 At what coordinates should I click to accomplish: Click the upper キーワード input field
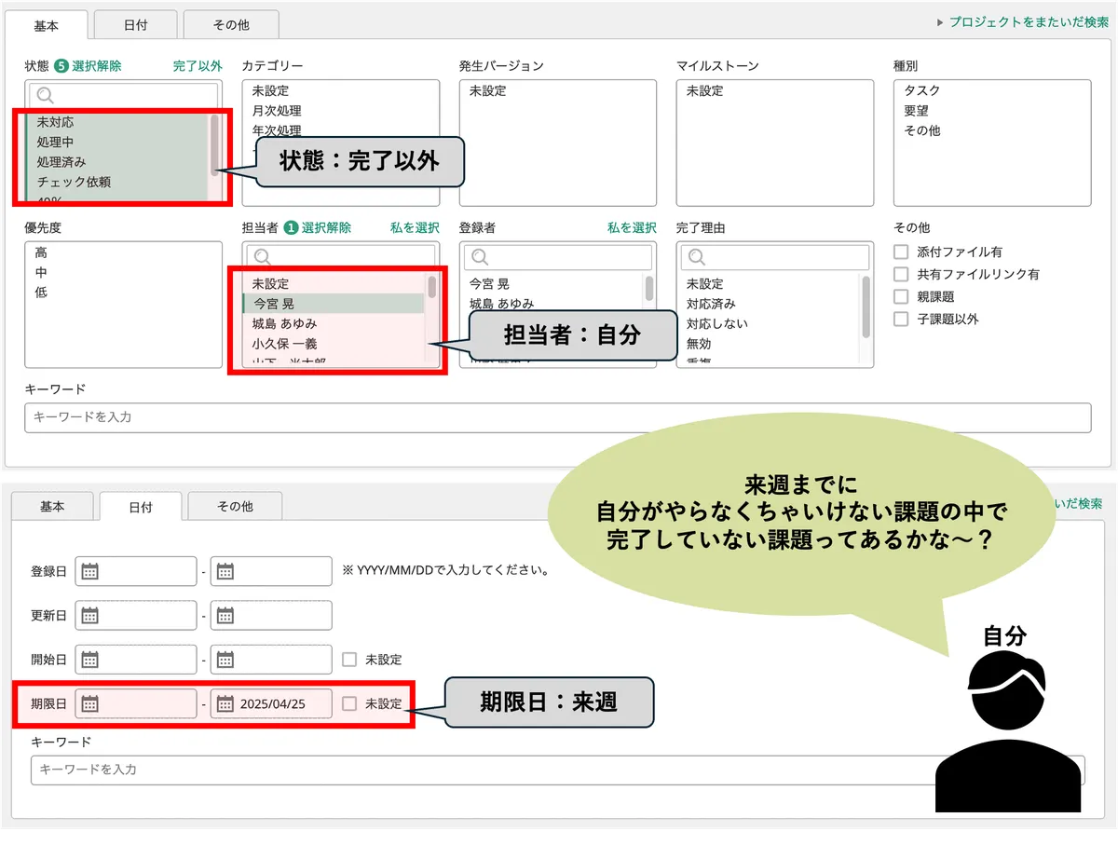click(557, 417)
